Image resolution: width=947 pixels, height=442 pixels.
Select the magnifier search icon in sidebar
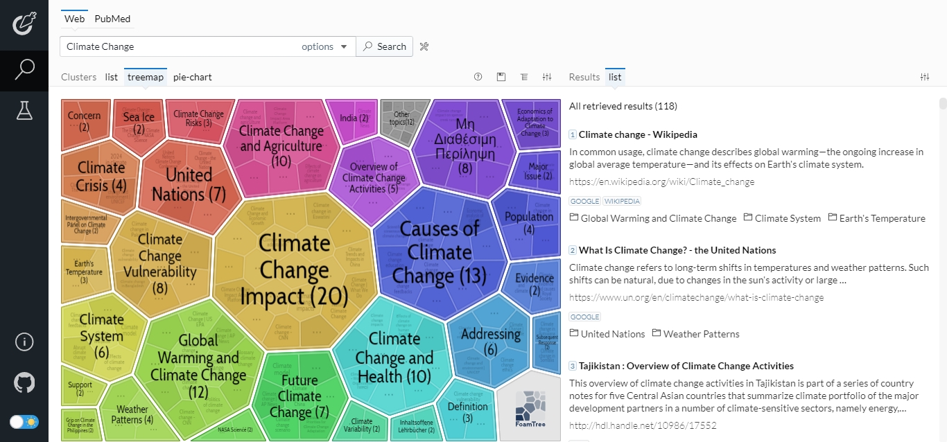pyautogui.click(x=24, y=69)
